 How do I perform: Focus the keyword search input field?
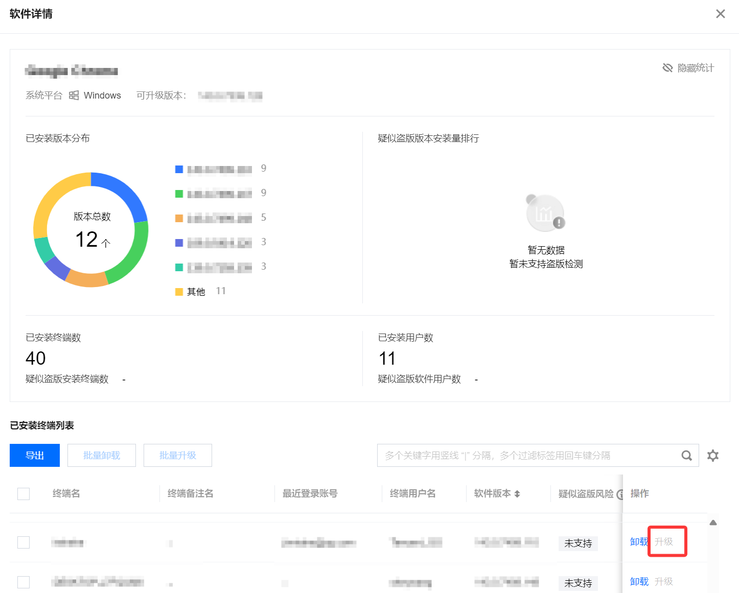(526, 456)
